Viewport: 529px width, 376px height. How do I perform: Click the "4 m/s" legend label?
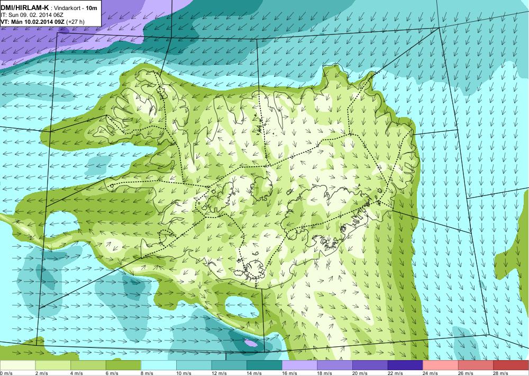click(77, 373)
